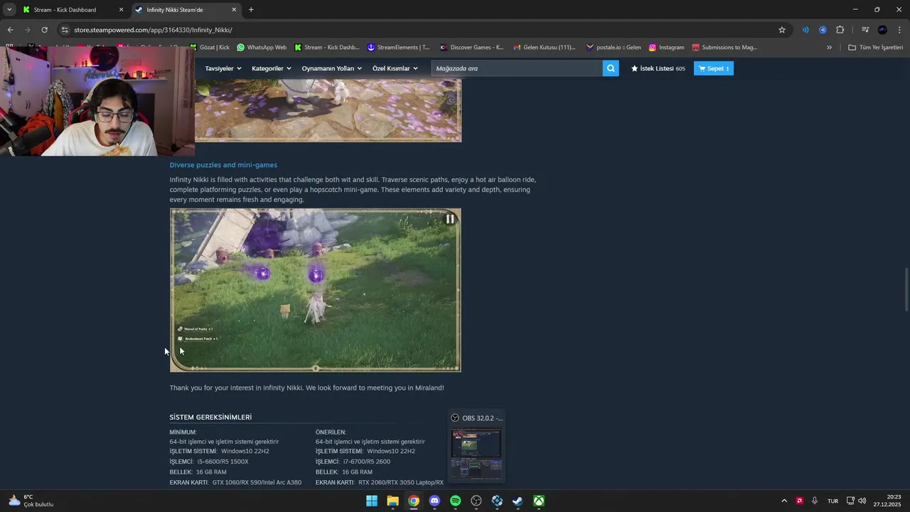Expand the Kategoriler store menu

click(x=272, y=68)
